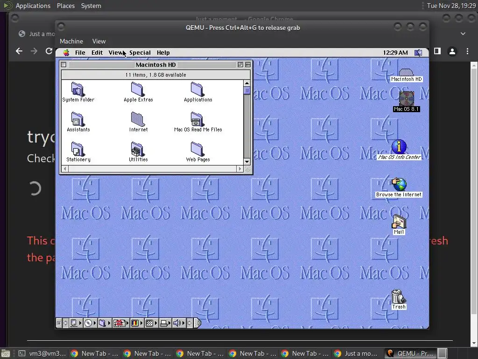Click the Chrome back arrow button
The image size is (478, 359).
tap(19, 51)
